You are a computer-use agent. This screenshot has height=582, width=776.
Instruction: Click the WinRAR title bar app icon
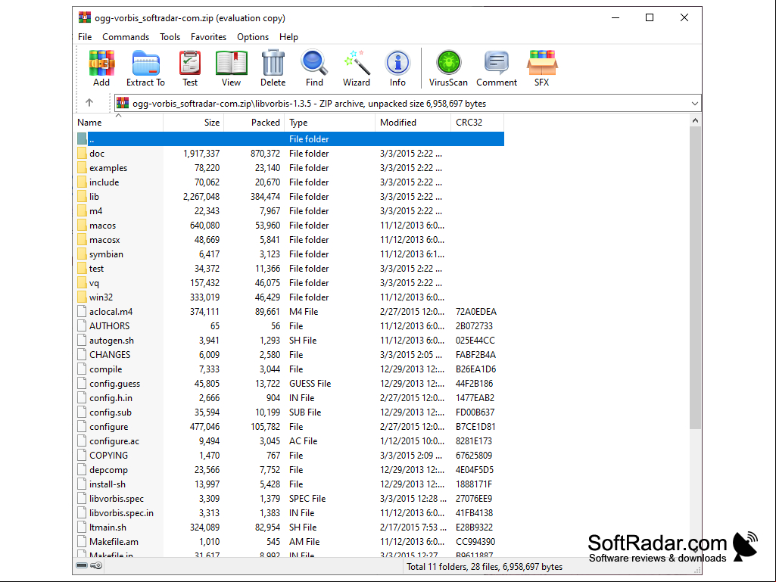click(x=85, y=18)
